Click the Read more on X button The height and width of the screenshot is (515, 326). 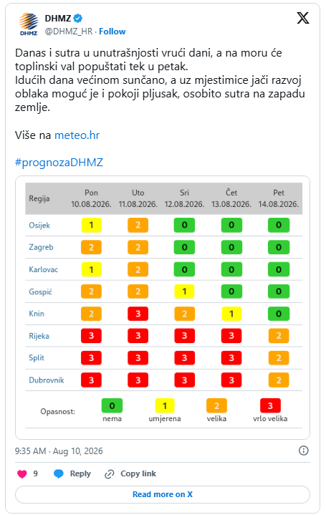[163, 494]
